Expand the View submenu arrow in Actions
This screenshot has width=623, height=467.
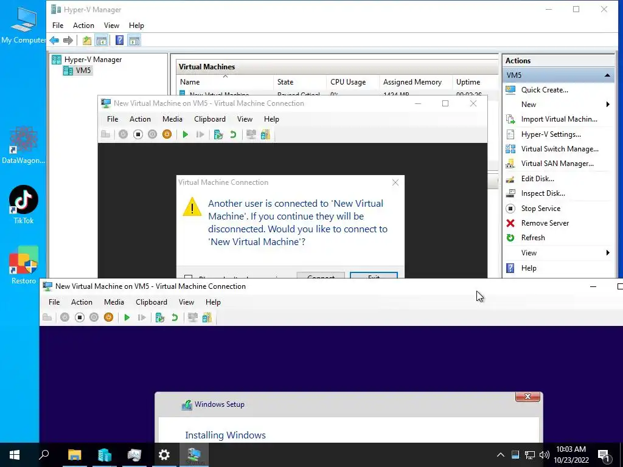click(608, 252)
